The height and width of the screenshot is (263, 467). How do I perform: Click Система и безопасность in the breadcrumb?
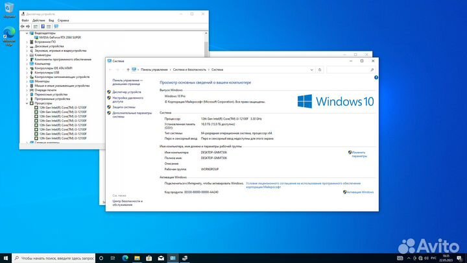point(189,69)
